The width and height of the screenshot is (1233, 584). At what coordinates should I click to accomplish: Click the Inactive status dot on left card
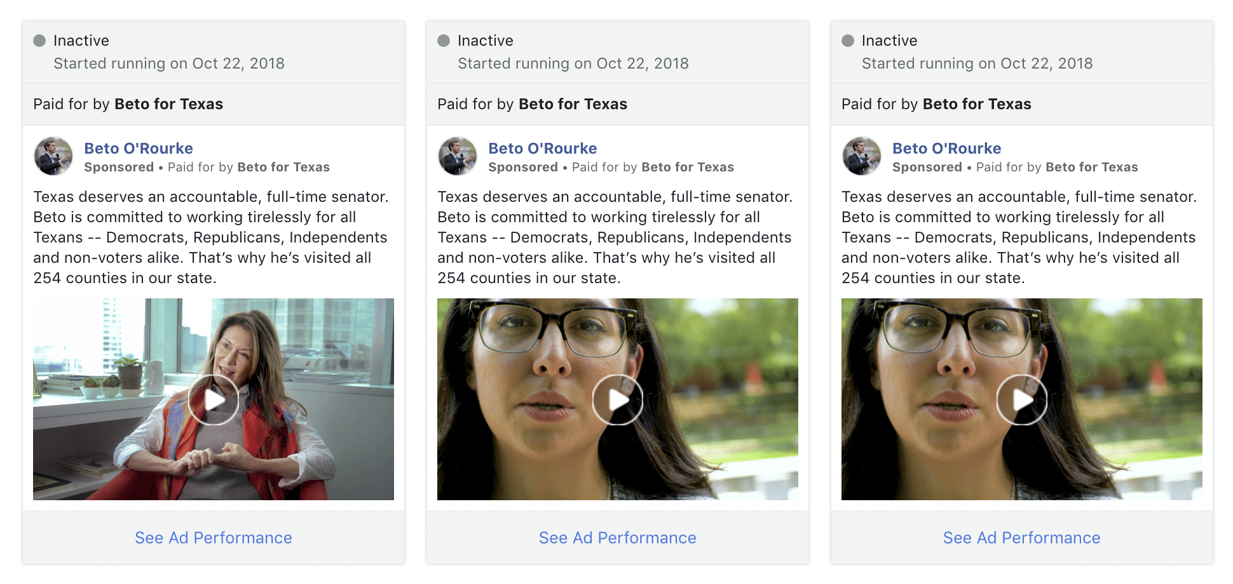(x=39, y=41)
